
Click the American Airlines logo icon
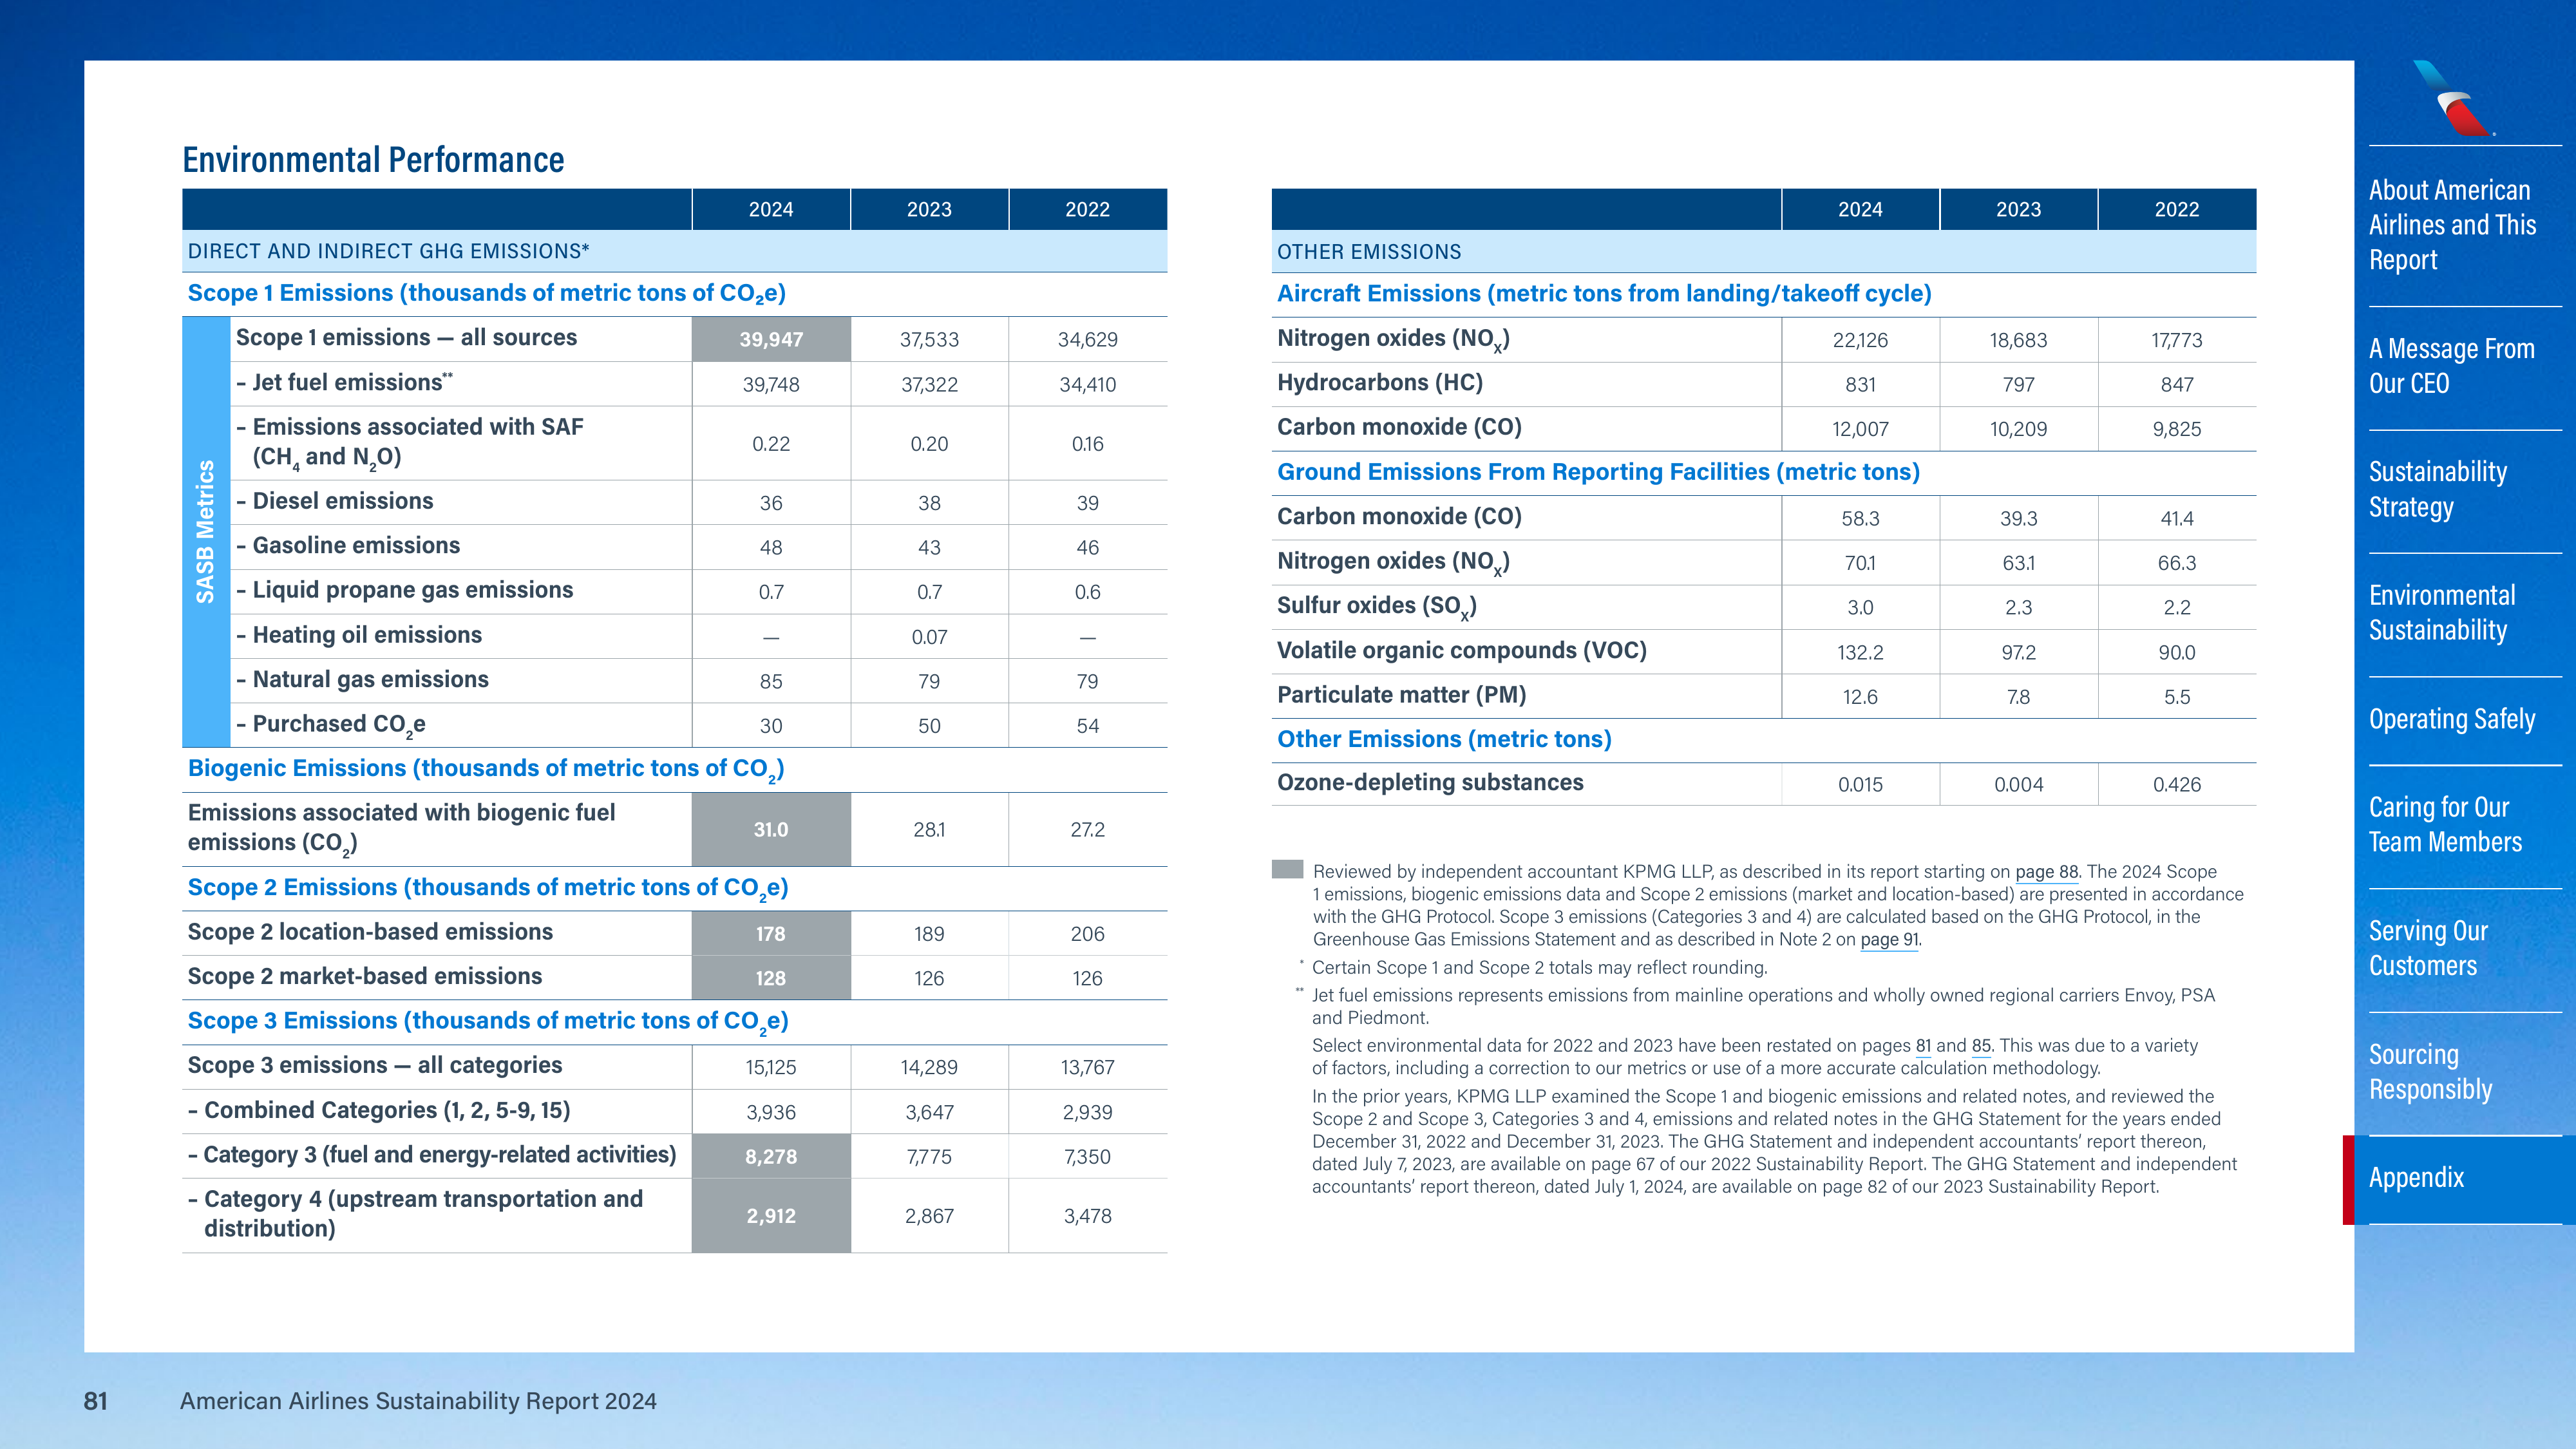[2454, 99]
